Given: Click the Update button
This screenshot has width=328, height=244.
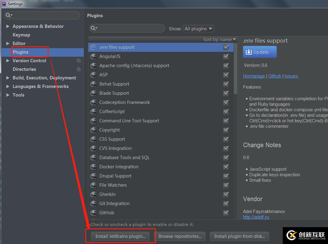Looking at the screenshot, I should [260, 52].
